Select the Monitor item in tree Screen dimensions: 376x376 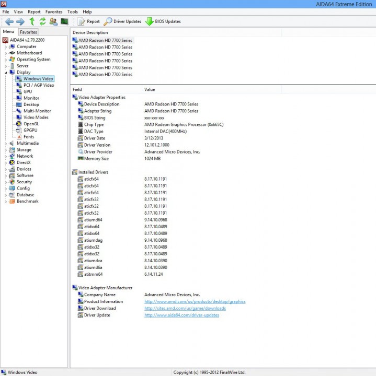point(28,98)
